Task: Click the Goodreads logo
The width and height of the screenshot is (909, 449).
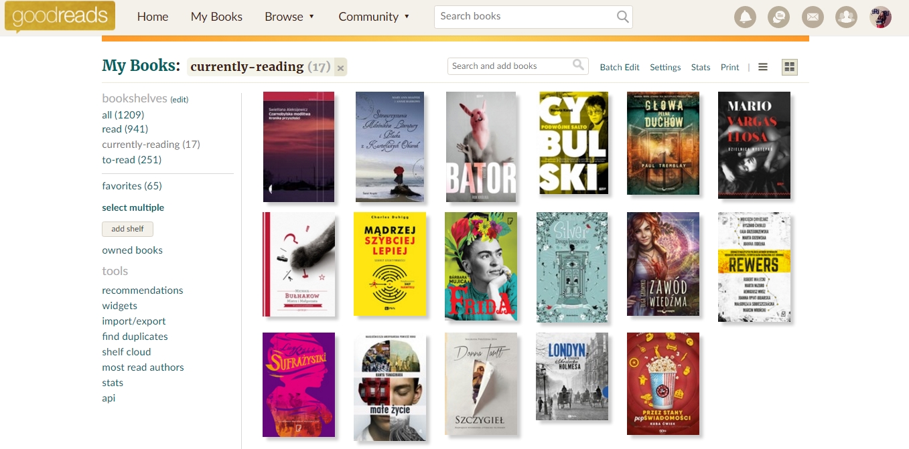Action: tap(60, 17)
